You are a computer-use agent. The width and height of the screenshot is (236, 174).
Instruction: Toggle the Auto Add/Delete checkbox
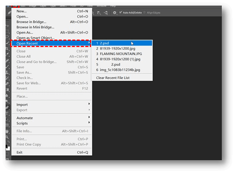coord(121,12)
